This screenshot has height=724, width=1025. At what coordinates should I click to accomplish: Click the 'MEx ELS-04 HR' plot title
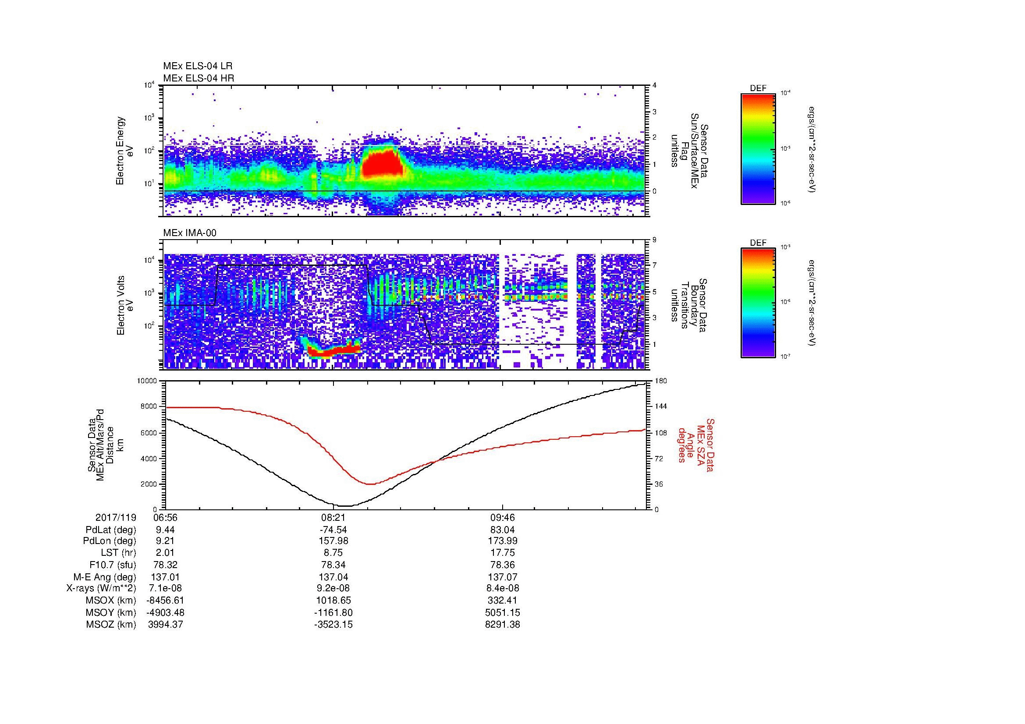coord(199,78)
